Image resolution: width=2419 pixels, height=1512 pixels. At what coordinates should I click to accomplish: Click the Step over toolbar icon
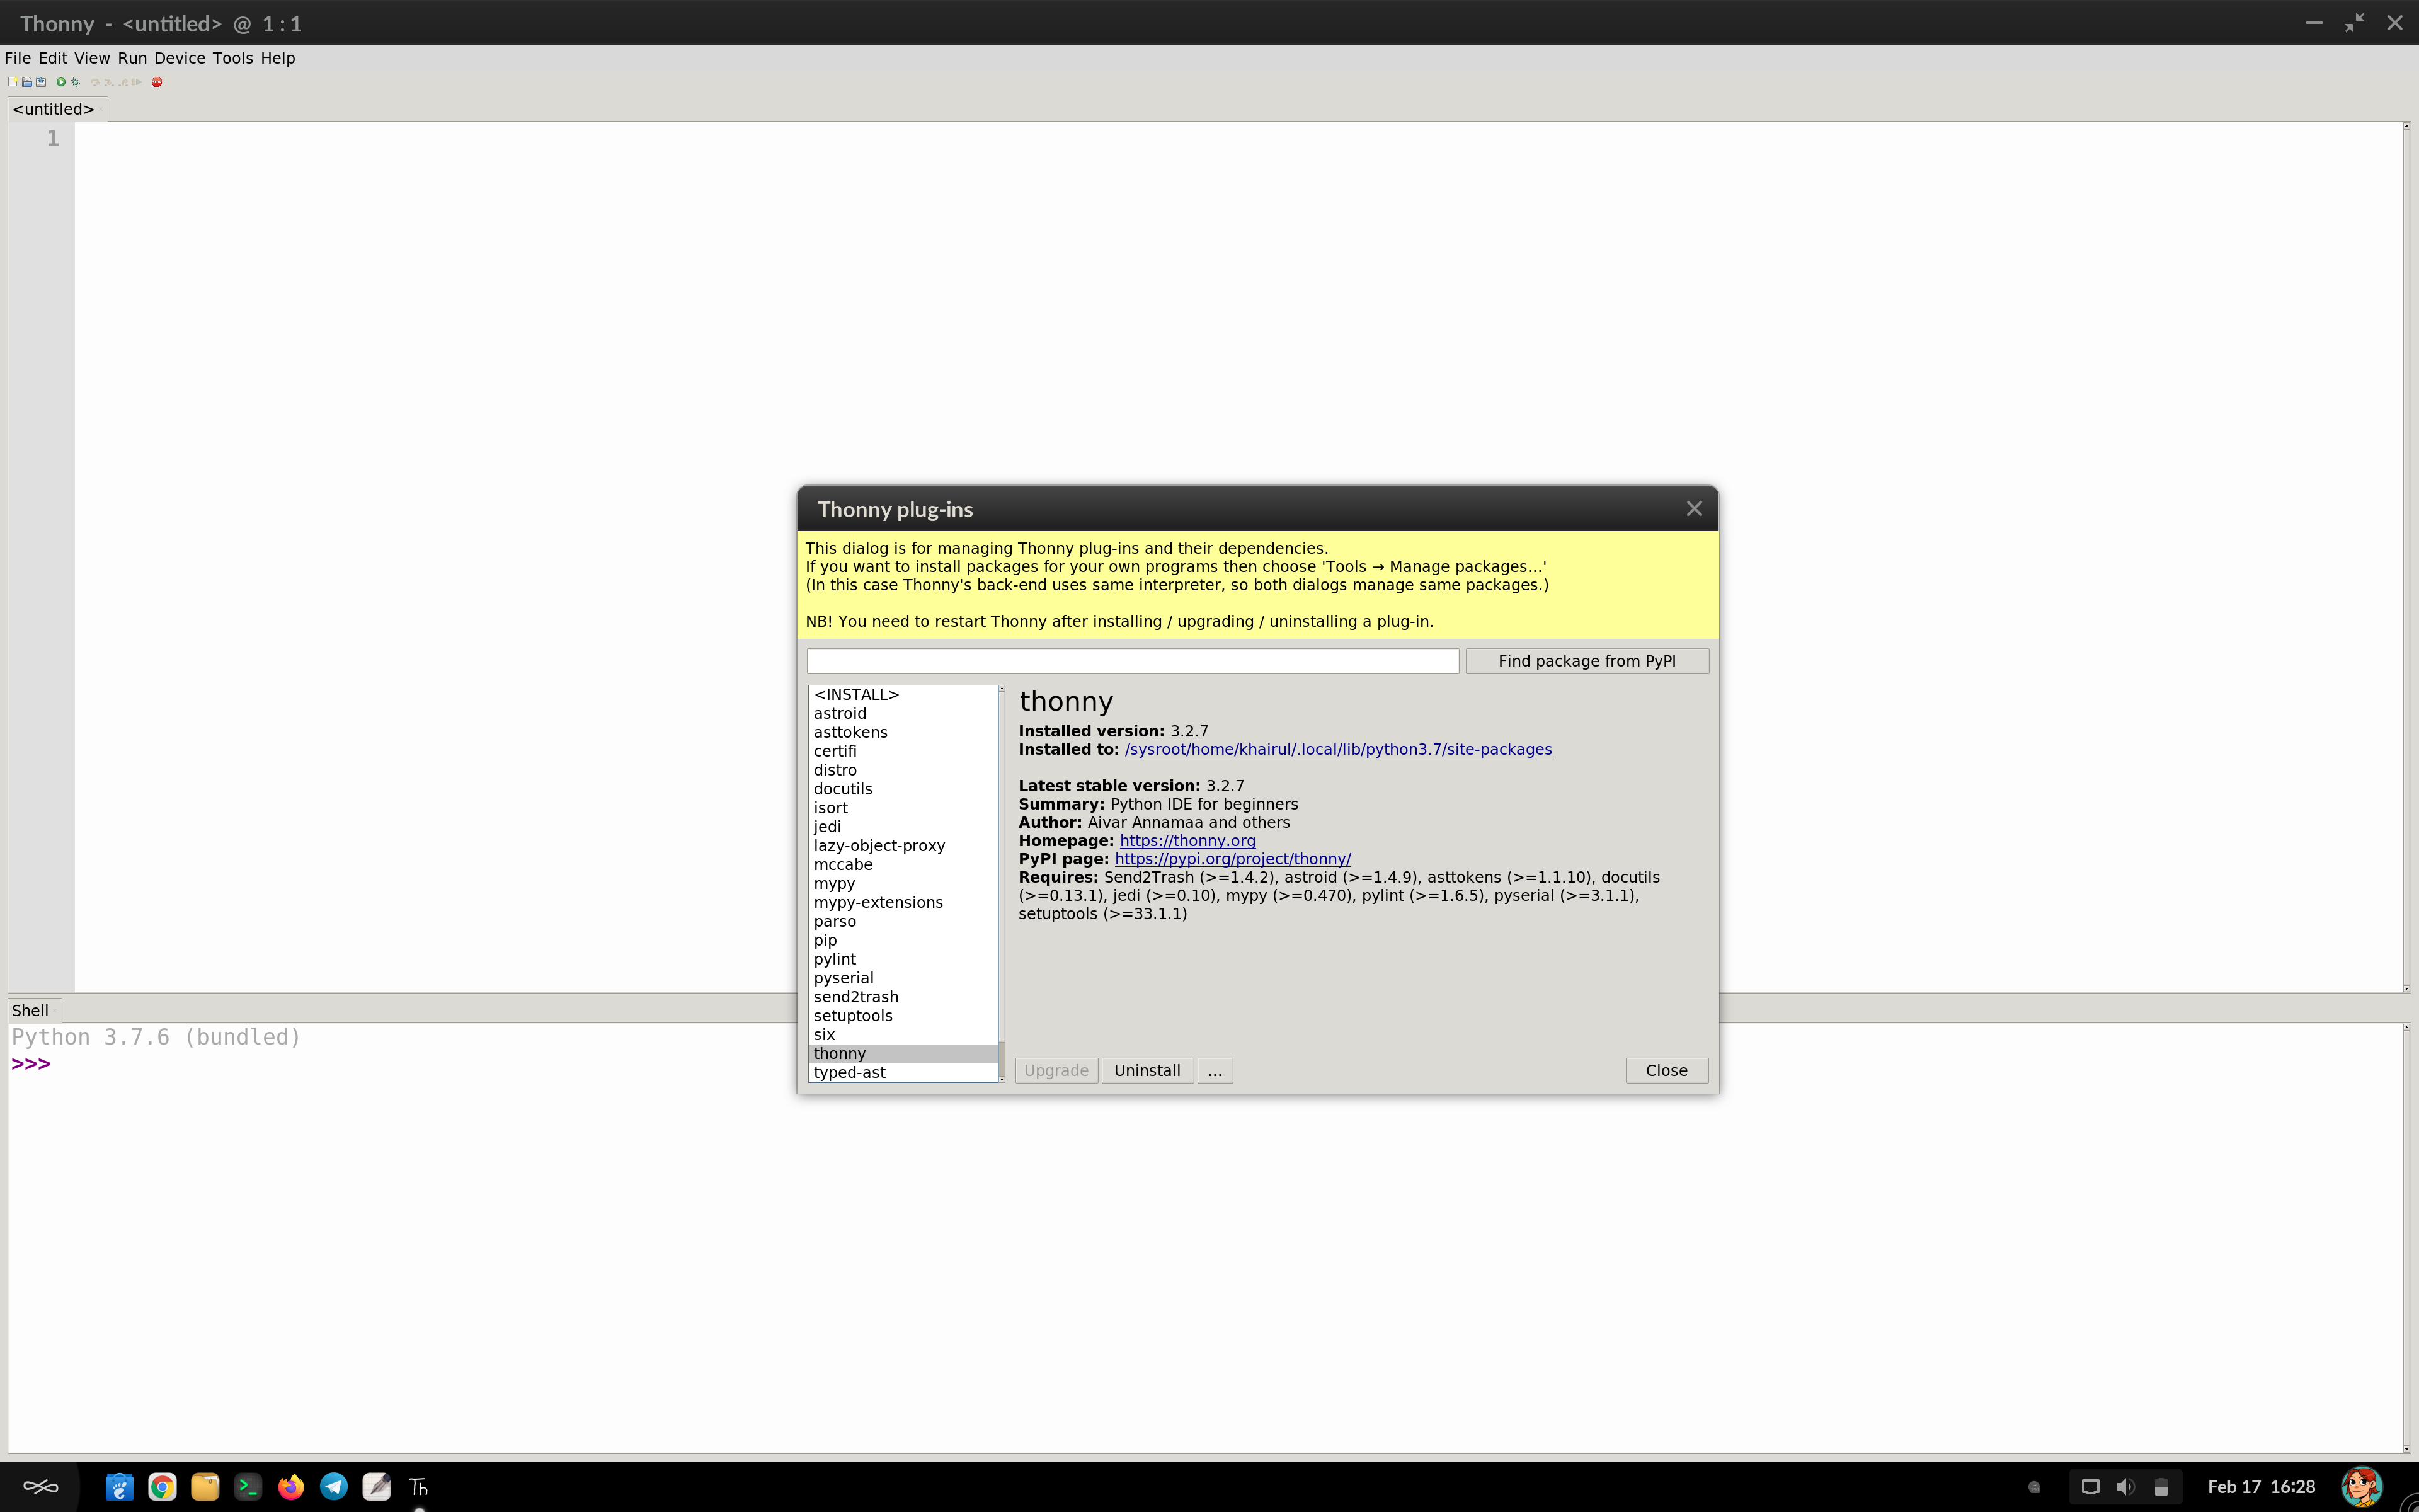96,82
